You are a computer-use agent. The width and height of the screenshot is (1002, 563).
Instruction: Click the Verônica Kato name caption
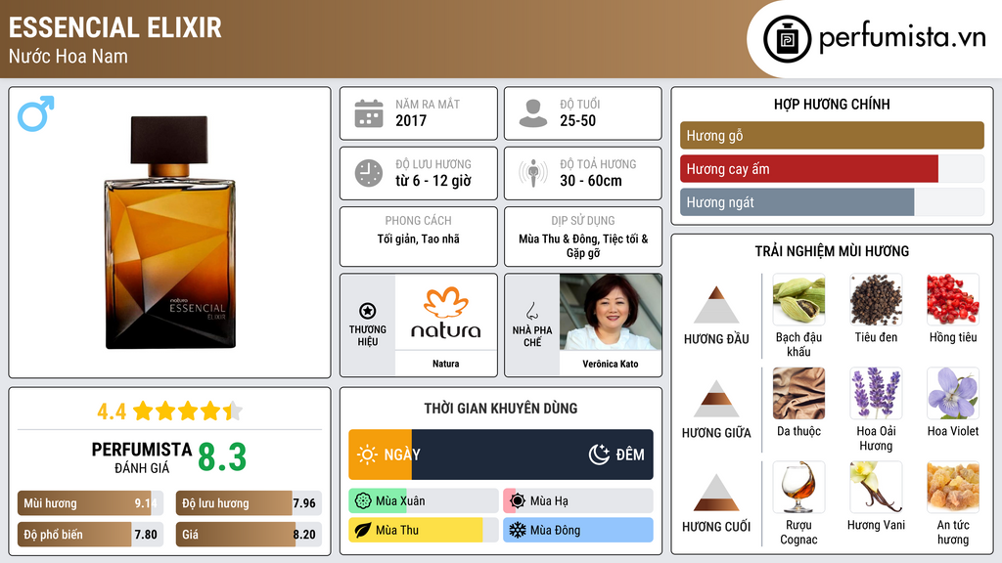click(611, 364)
